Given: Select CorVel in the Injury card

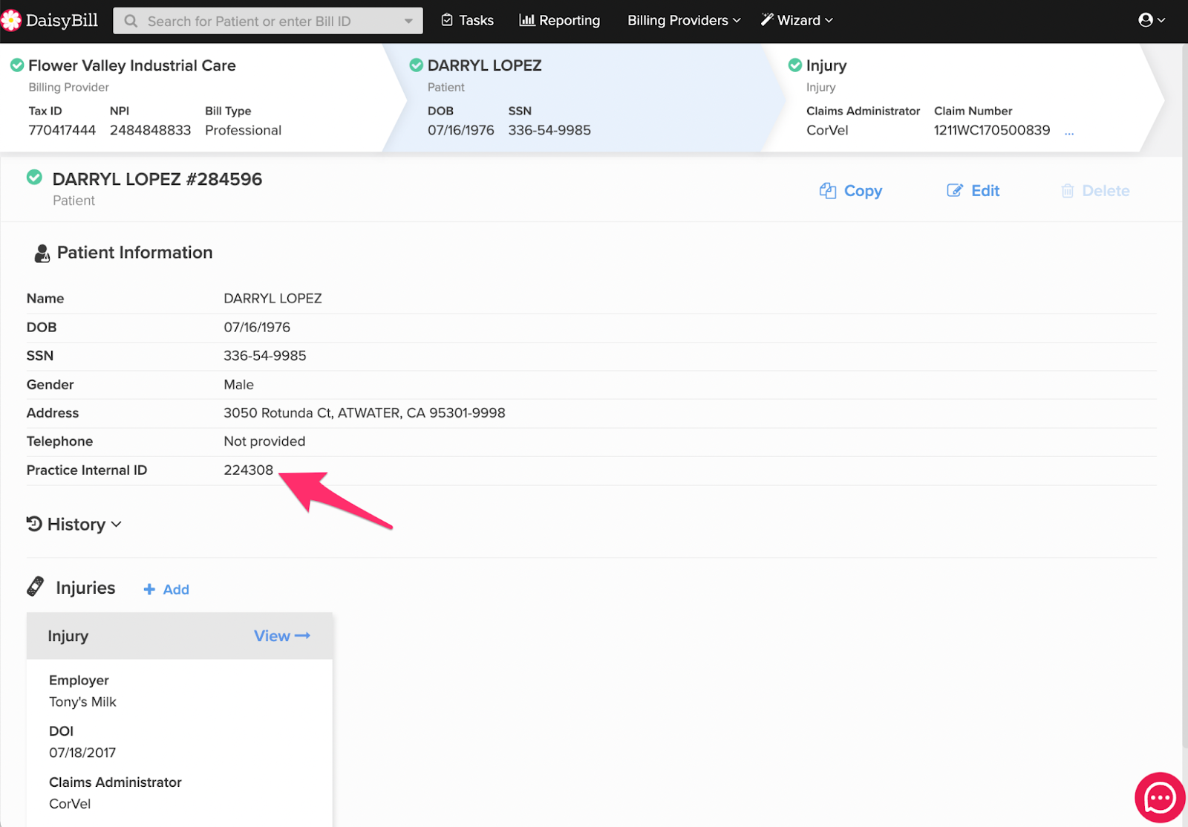Looking at the screenshot, I should [x=70, y=804].
